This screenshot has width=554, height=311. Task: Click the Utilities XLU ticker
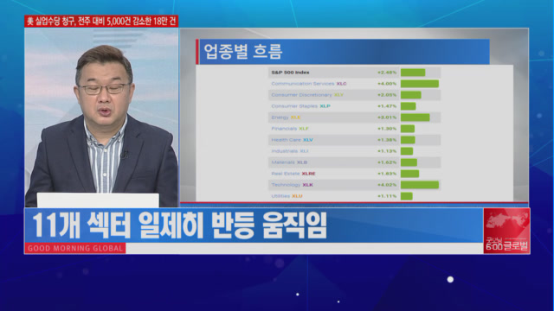tap(297, 196)
